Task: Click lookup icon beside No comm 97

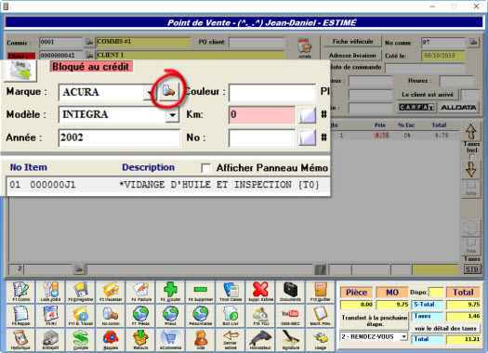Action: pyautogui.click(x=473, y=42)
